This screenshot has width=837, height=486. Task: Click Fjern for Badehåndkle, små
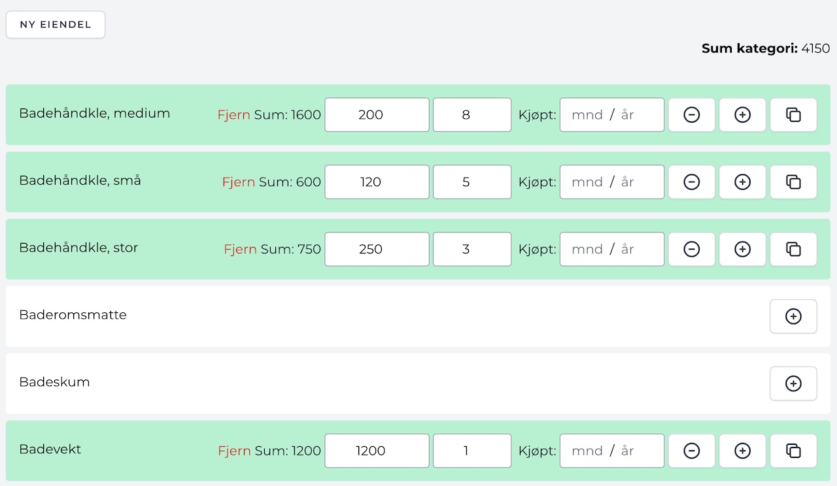click(x=238, y=182)
